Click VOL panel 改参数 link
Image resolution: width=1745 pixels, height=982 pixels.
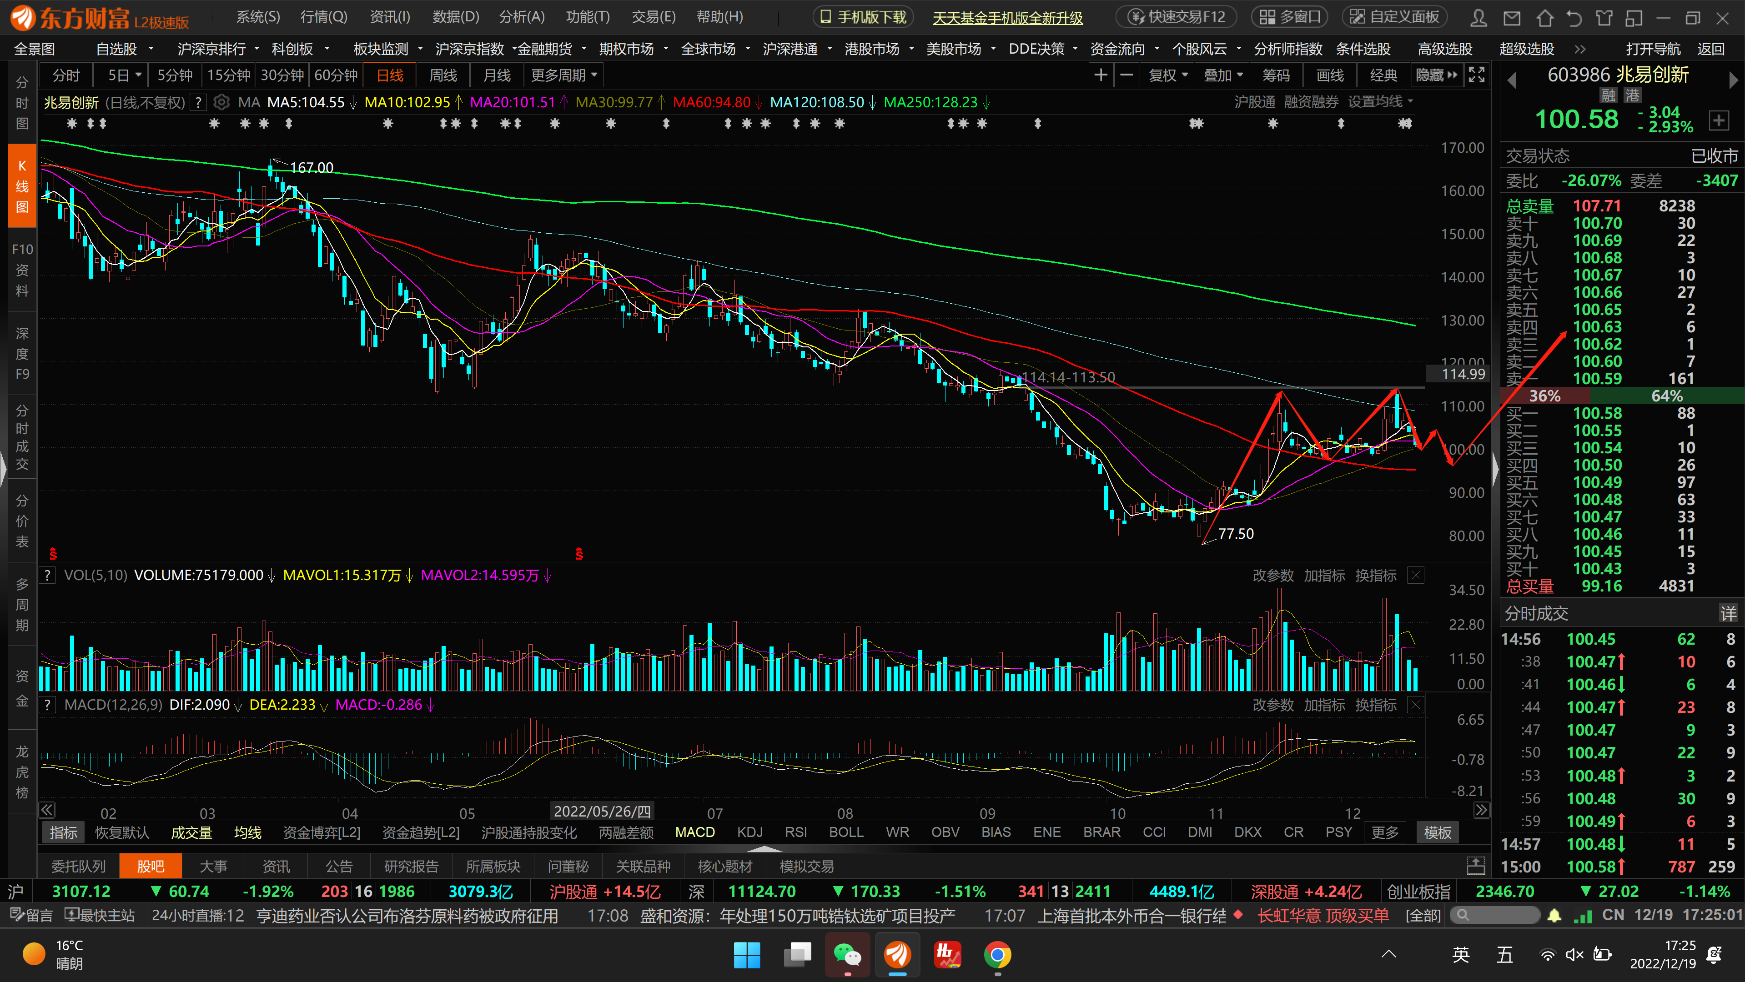(1273, 576)
